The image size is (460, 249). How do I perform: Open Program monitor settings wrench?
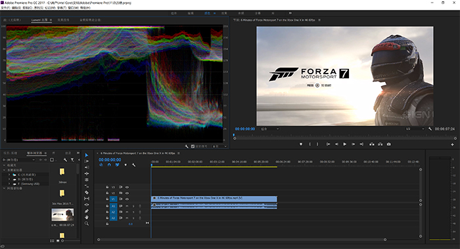pyautogui.click(x=430, y=129)
